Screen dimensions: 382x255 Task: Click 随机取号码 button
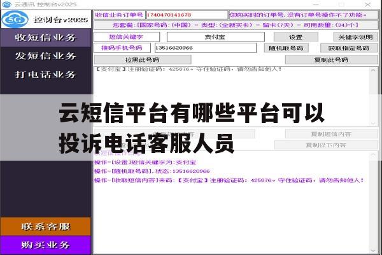(x=286, y=48)
